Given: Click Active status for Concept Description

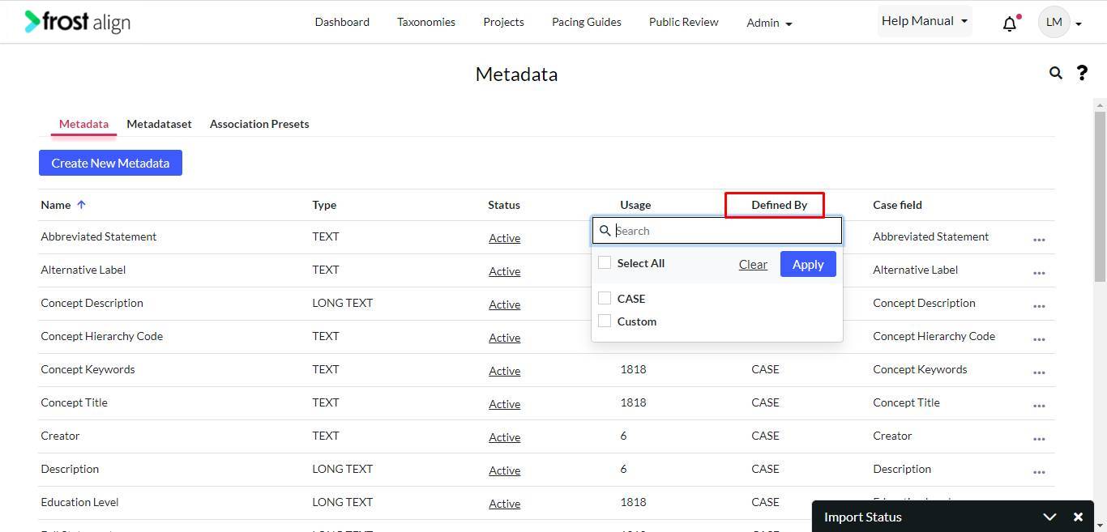Looking at the screenshot, I should (504, 304).
